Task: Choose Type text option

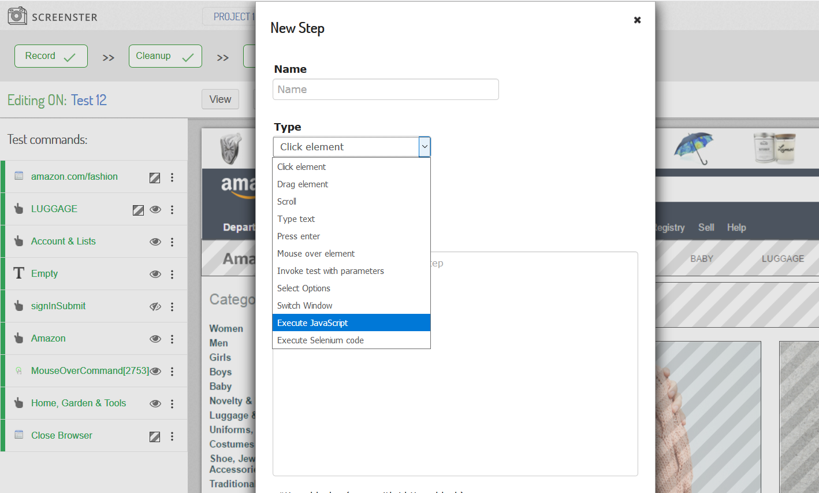Action: (x=351, y=218)
